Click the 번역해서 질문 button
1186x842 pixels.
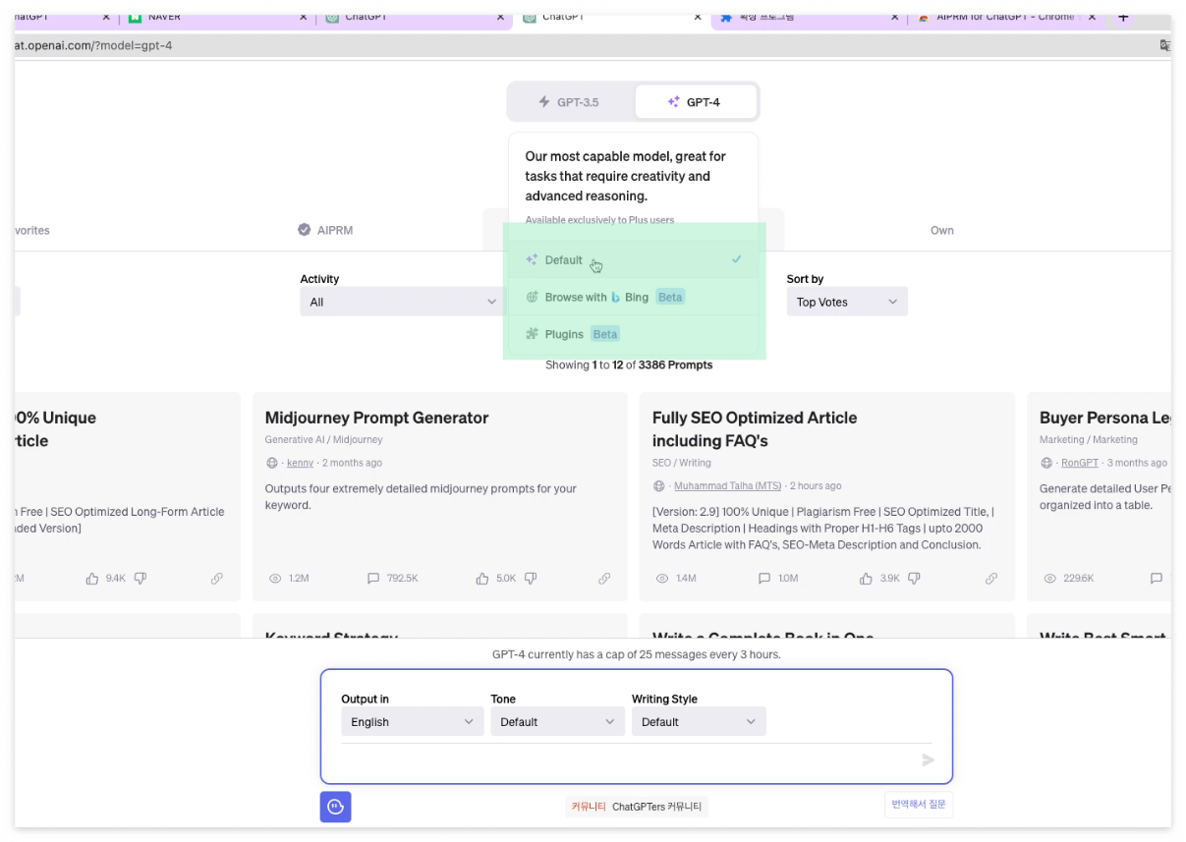(x=918, y=805)
